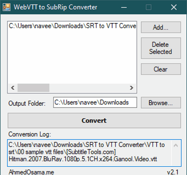Select the first file path in the list

pos(72,26)
